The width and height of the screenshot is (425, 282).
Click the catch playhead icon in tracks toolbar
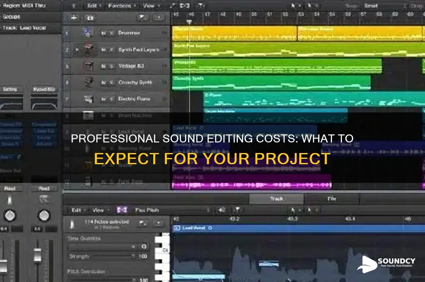point(200,5)
